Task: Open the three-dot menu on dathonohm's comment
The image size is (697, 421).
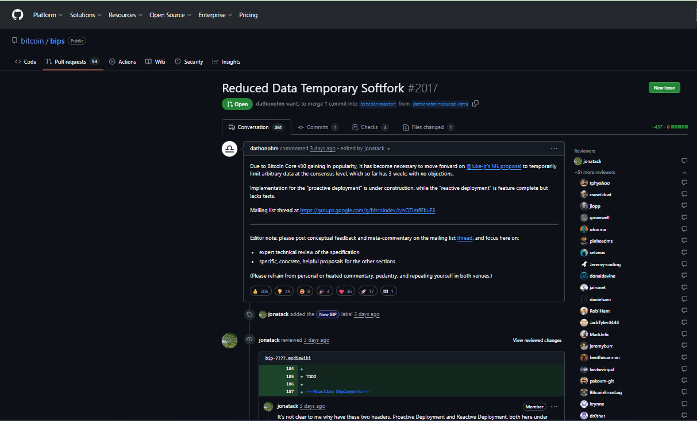Action: click(x=553, y=149)
